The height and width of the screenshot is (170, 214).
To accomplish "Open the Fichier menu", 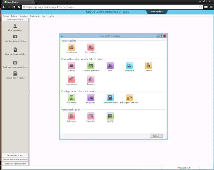I will pos(6,16).
